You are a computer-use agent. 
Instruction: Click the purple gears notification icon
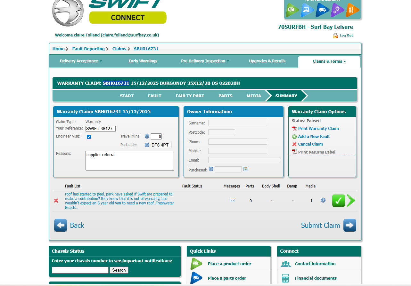click(337, 10)
